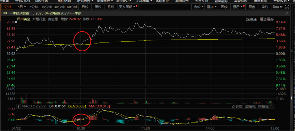Open the 研究报告 top menu
The height and width of the screenshot is (131, 295).
pyautogui.click(x=85, y=1)
